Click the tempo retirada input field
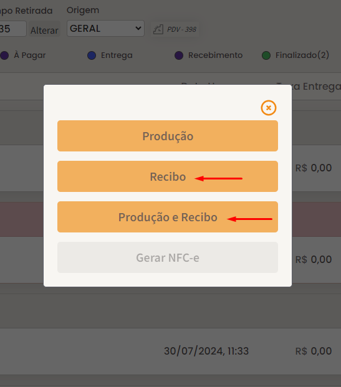 click(12, 29)
